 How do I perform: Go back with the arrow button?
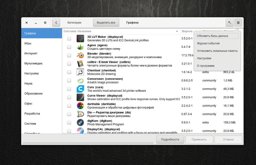click(56, 23)
